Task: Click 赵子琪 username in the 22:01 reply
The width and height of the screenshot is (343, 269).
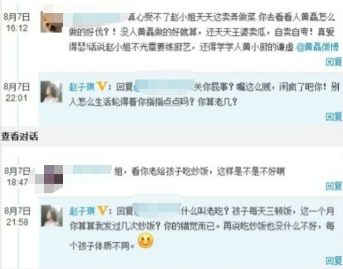Action: point(82,87)
